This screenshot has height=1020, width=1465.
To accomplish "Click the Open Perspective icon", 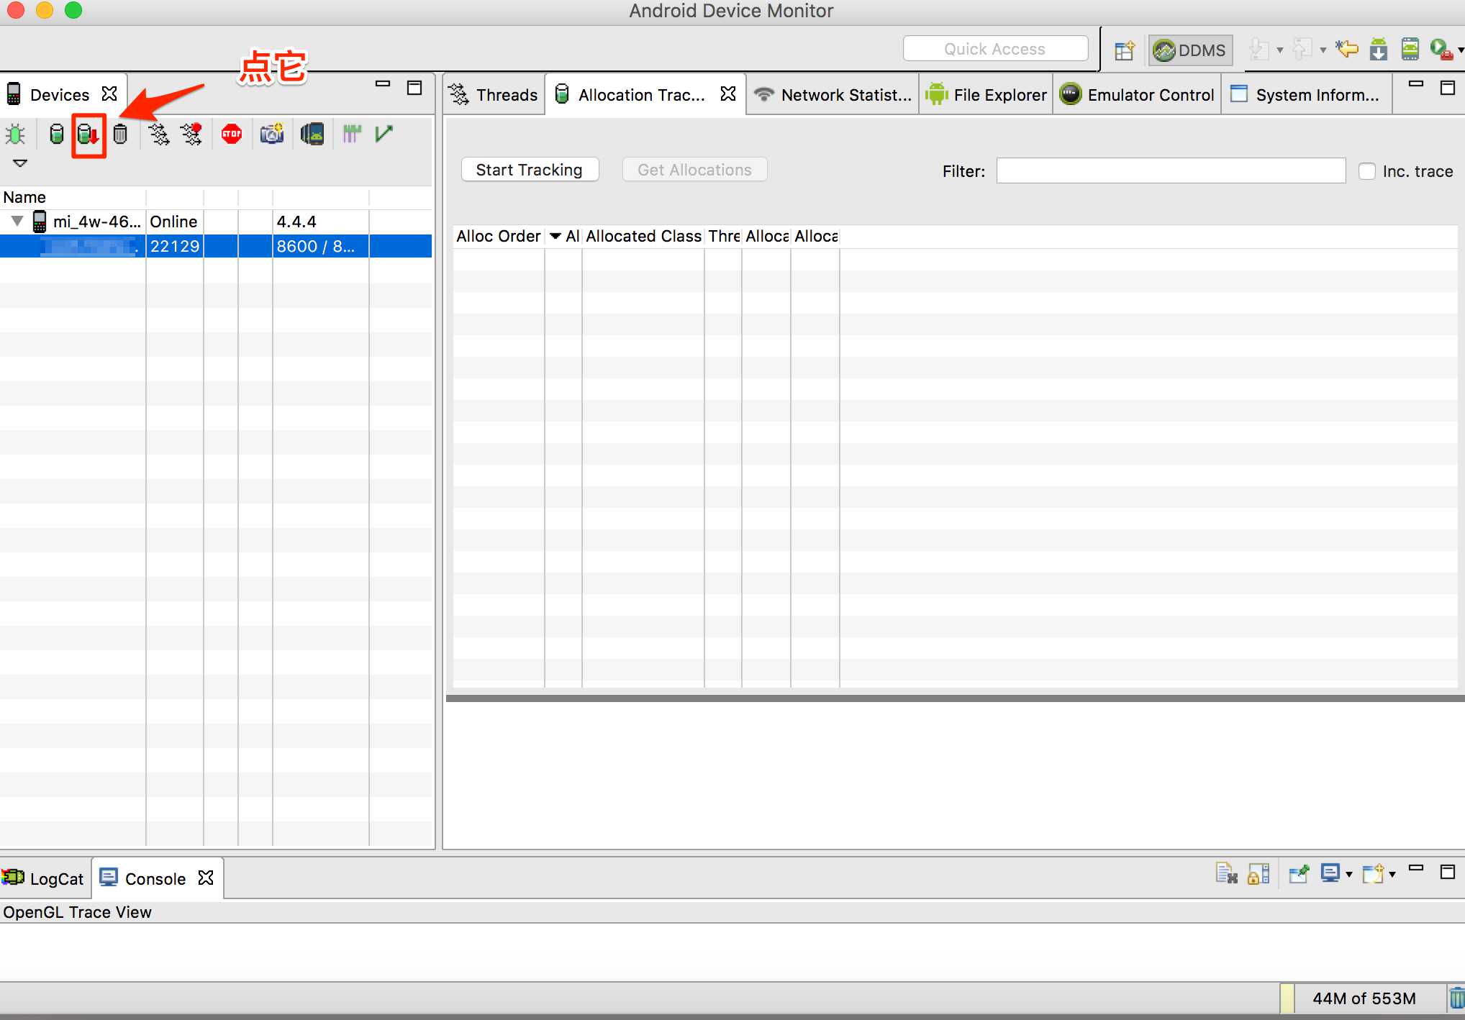I will pos(1124,50).
